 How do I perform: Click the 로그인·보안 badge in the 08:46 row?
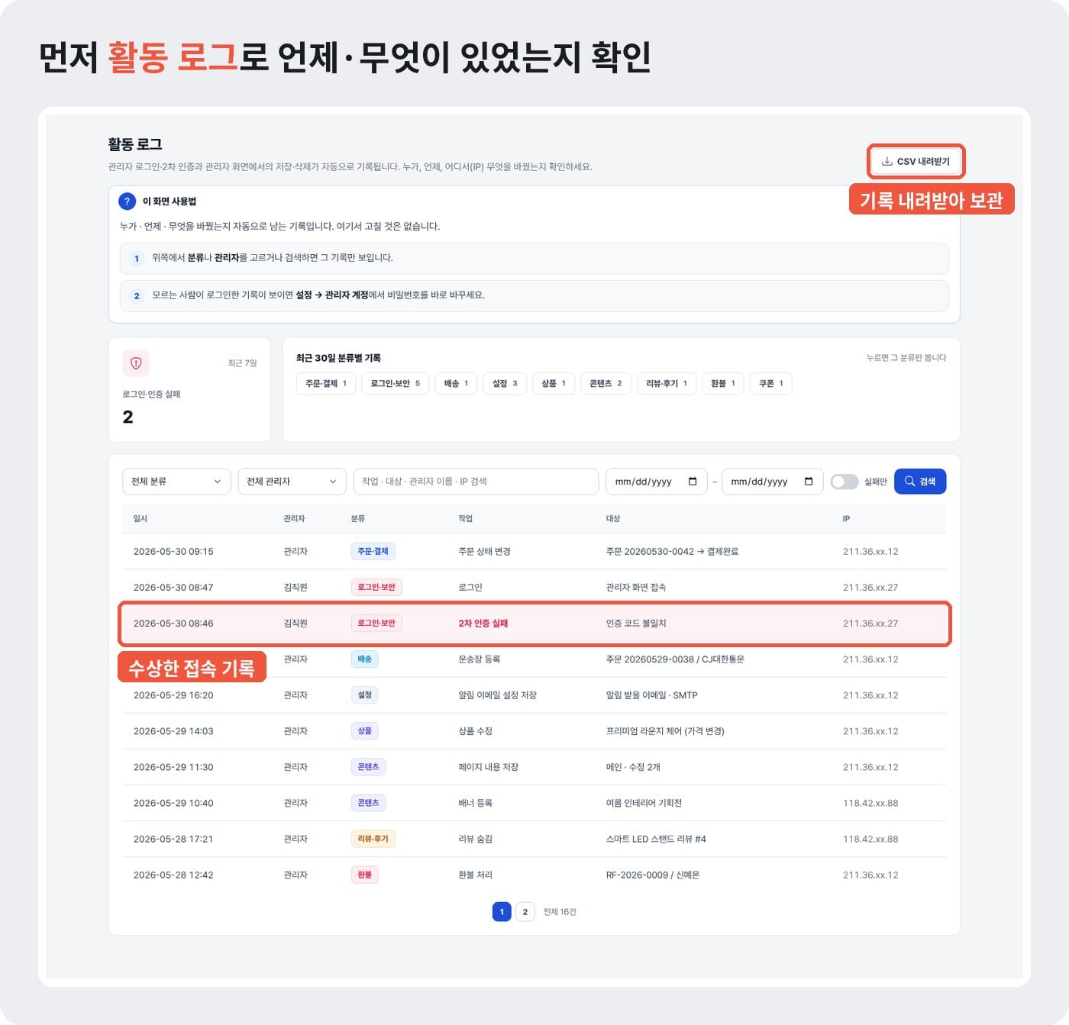(376, 624)
